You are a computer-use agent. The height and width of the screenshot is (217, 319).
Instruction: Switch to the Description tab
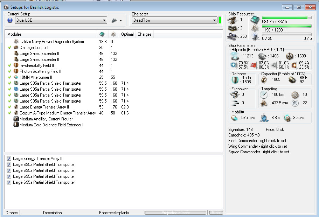[52, 213]
